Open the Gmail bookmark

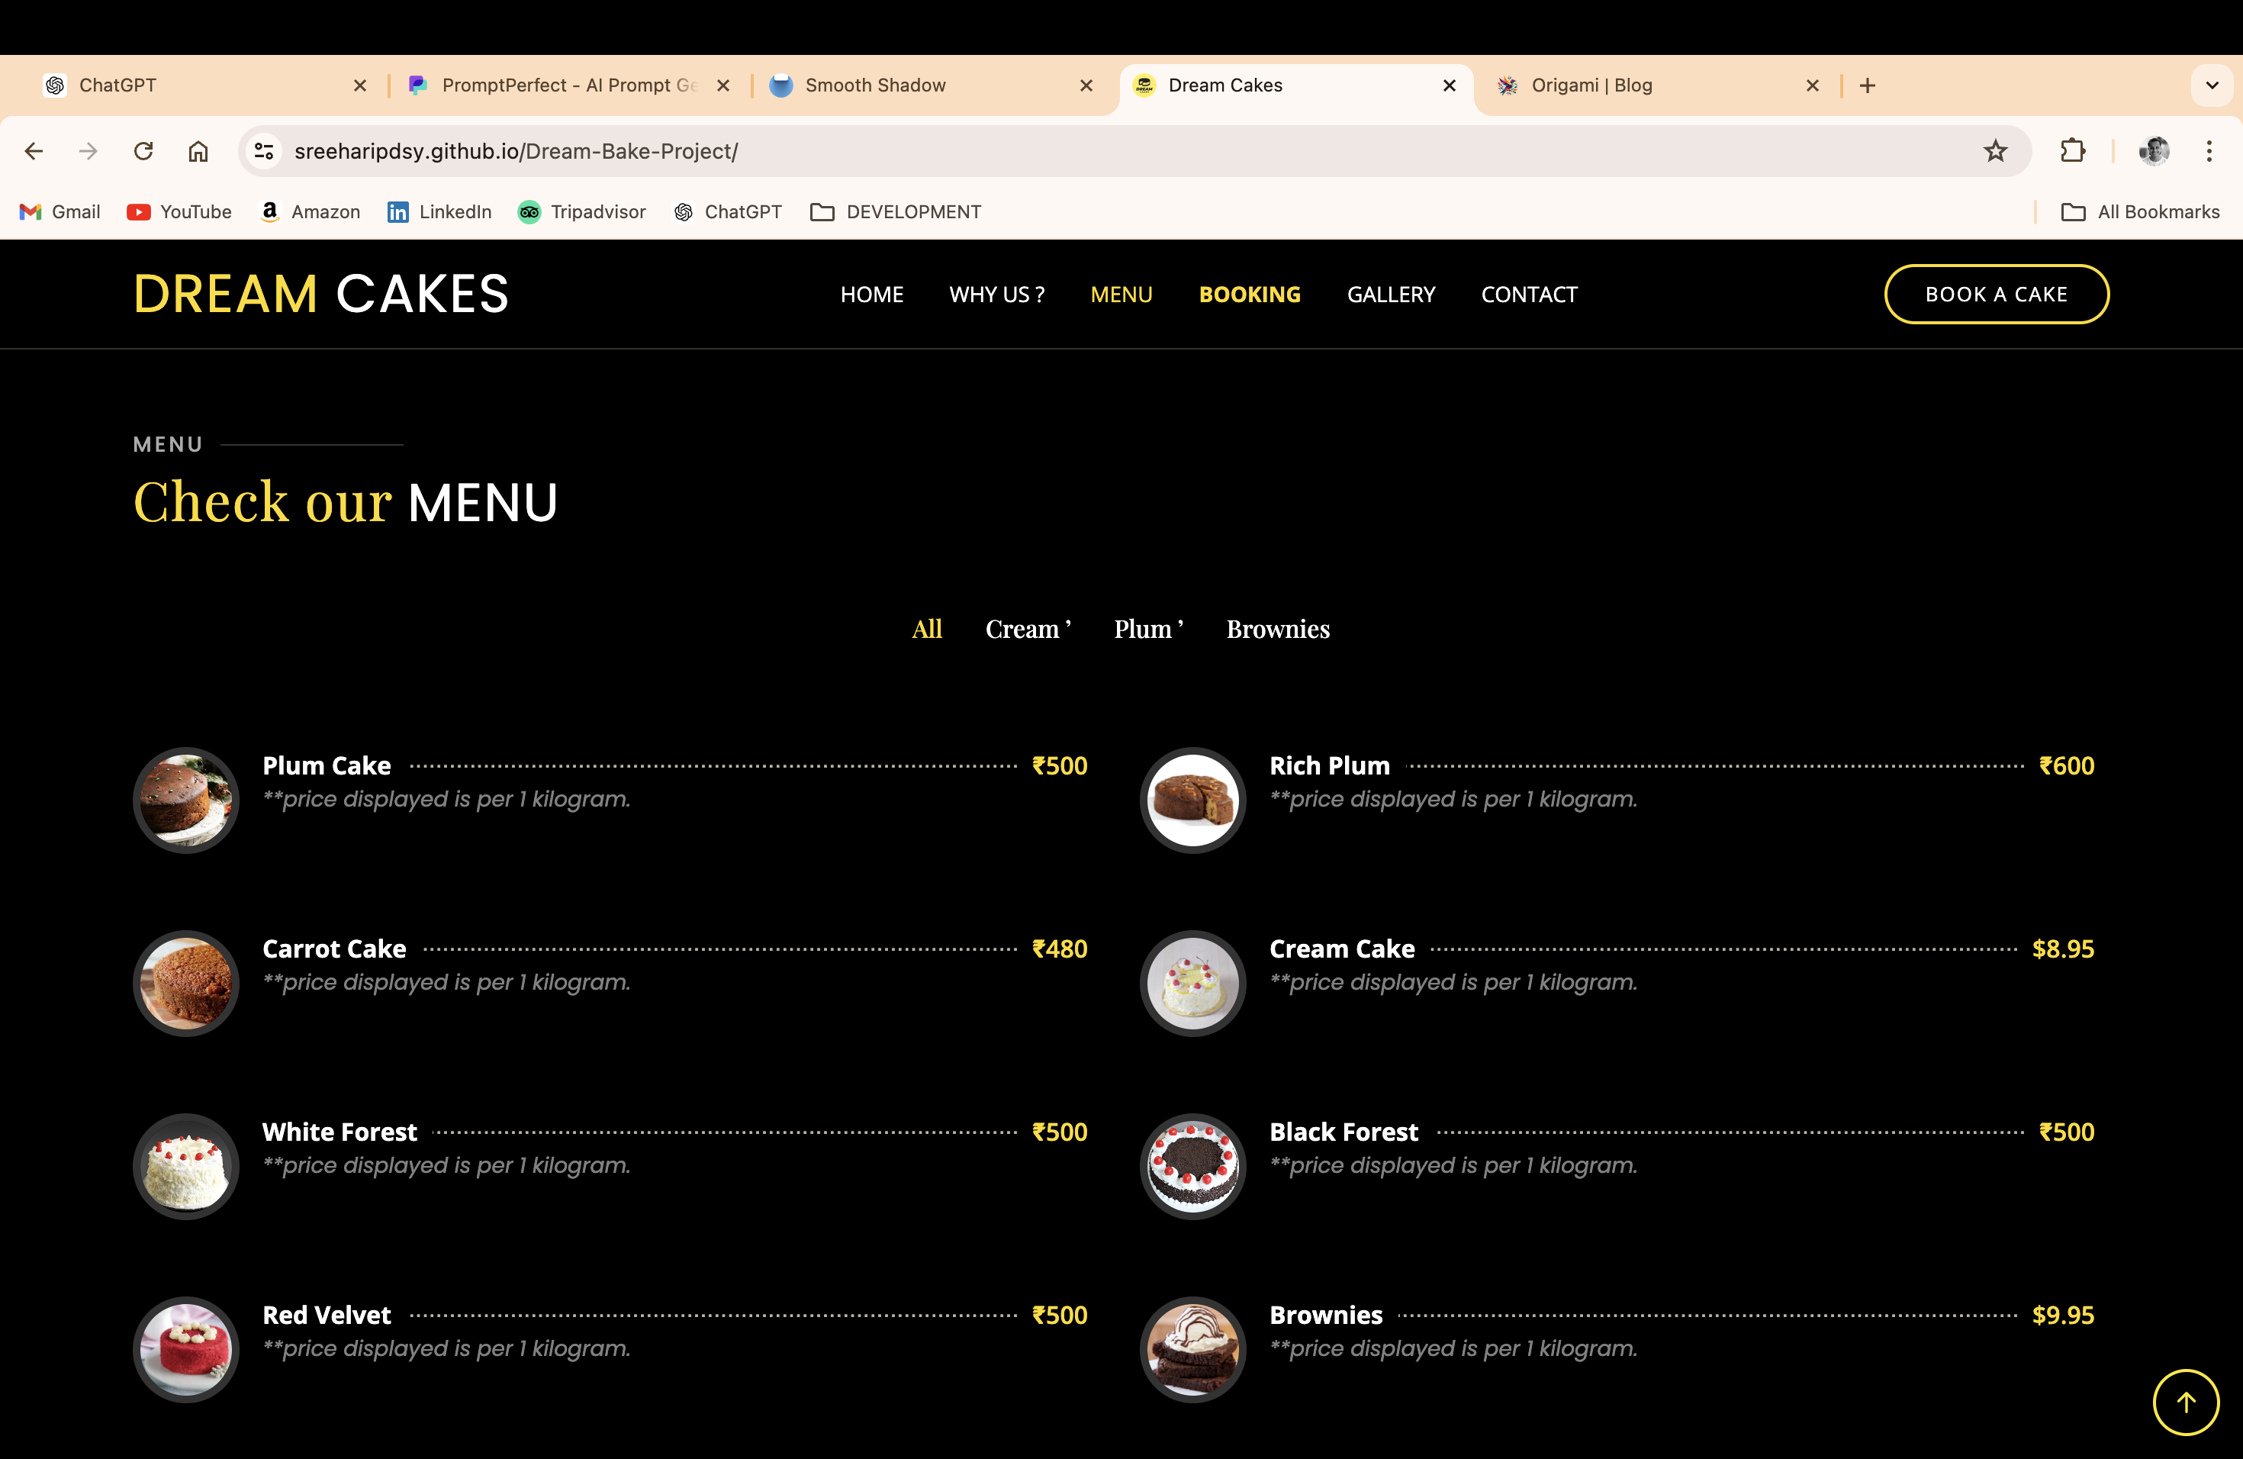60,212
